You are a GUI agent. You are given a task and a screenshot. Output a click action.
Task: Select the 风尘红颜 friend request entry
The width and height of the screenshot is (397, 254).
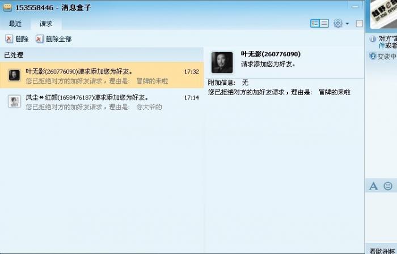click(102, 101)
